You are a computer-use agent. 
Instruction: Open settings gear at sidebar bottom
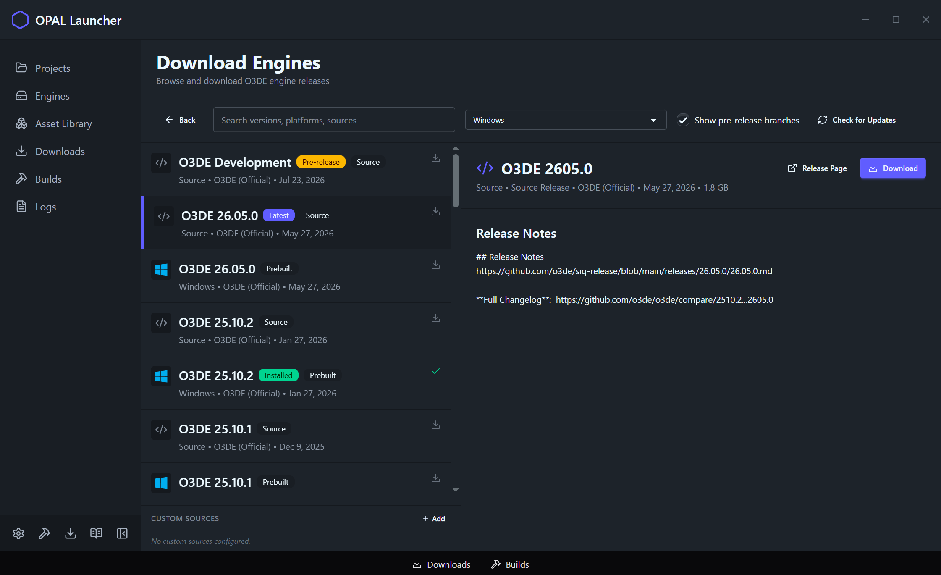pyautogui.click(x=18, y=533)
